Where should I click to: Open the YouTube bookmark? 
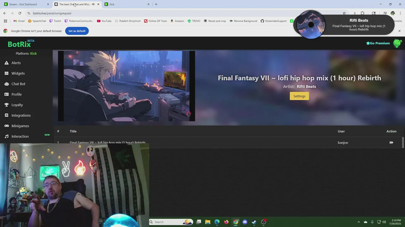(x=104, y=21)
